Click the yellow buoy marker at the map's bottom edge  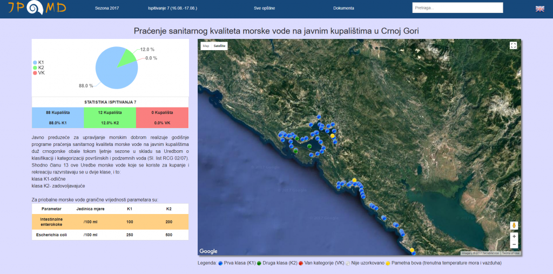(412, 250)
